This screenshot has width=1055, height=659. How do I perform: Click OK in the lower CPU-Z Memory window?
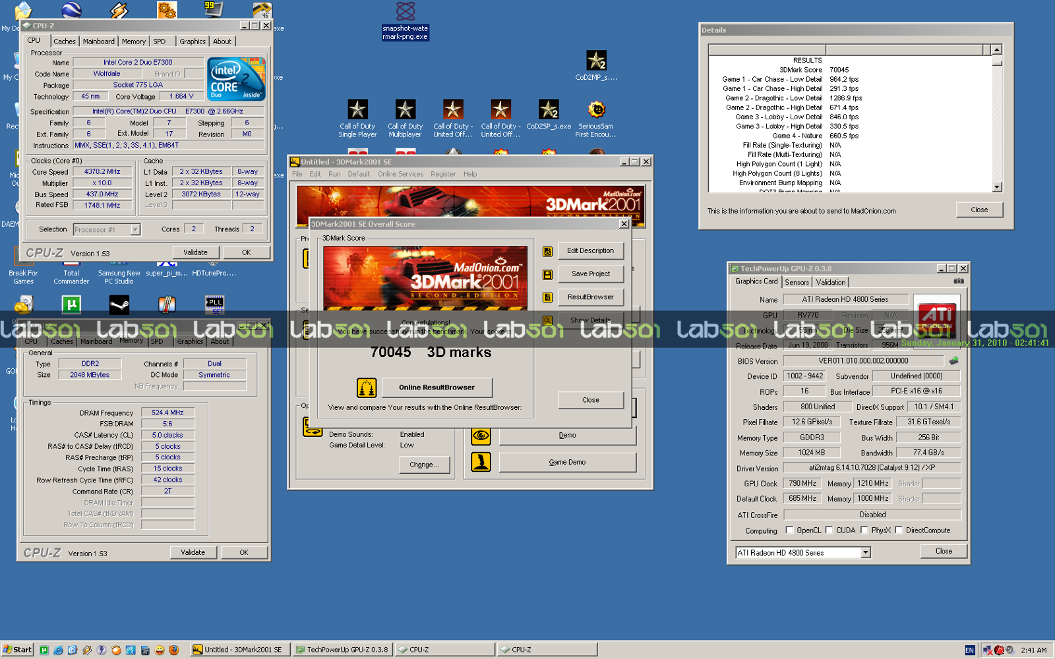(244, 552)
